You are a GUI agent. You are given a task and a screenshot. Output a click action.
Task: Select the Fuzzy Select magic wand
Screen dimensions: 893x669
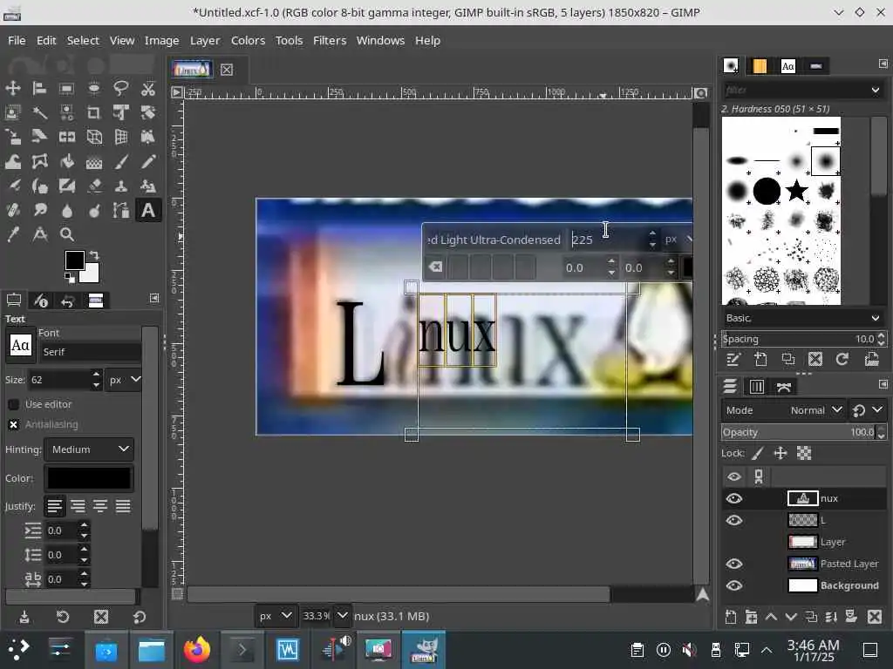click(39, 112)
